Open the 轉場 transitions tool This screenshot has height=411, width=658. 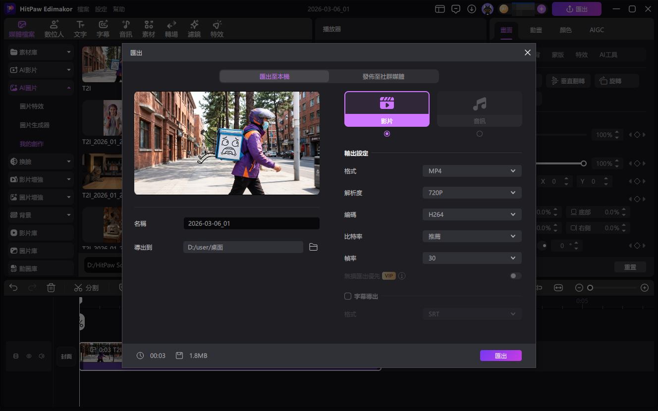(x=171, y=29)
